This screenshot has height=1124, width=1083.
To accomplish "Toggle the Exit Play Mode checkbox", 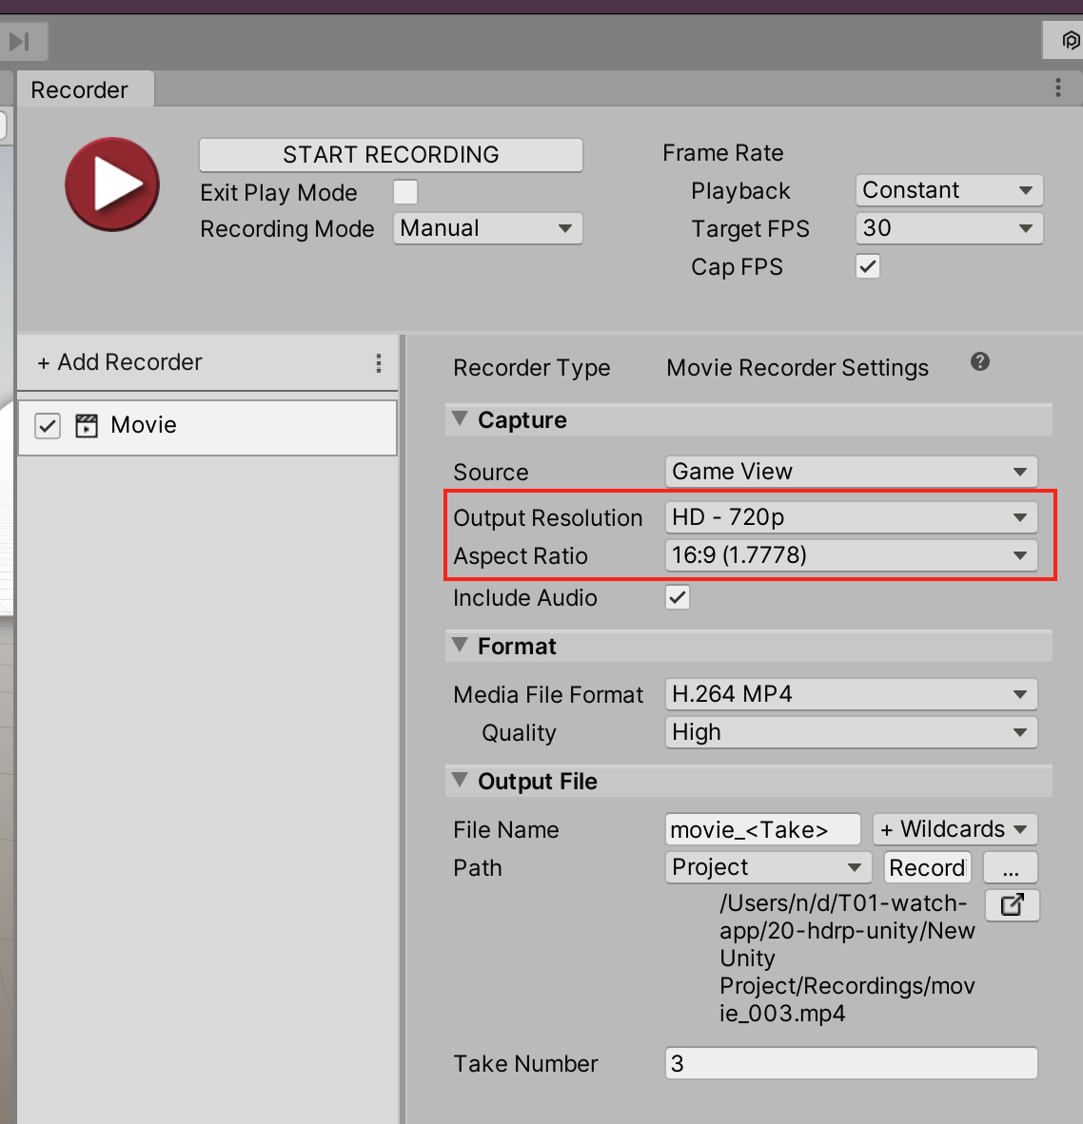I will pos(405,192).
